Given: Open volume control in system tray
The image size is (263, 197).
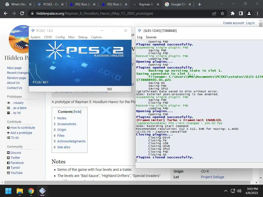Looking at the screenshot, I should (x=239, y=191).
